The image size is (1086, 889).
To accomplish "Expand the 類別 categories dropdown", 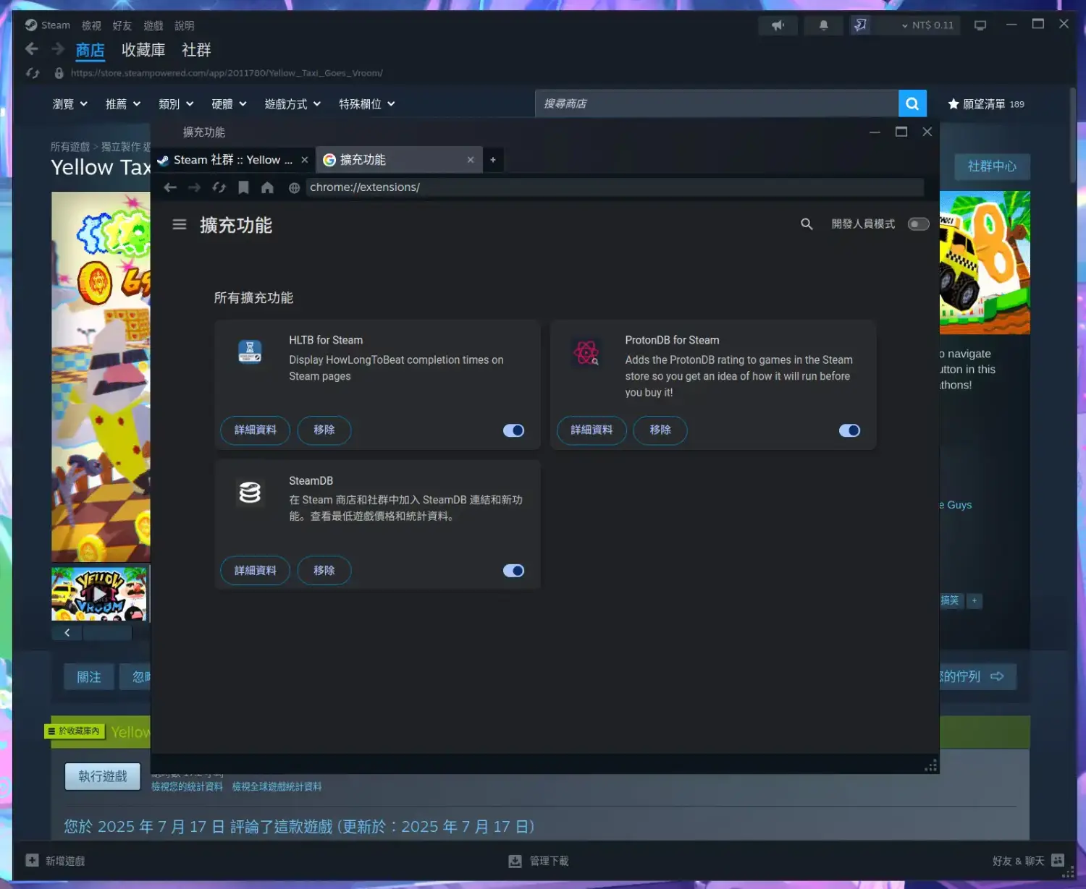I will (176, 104).
